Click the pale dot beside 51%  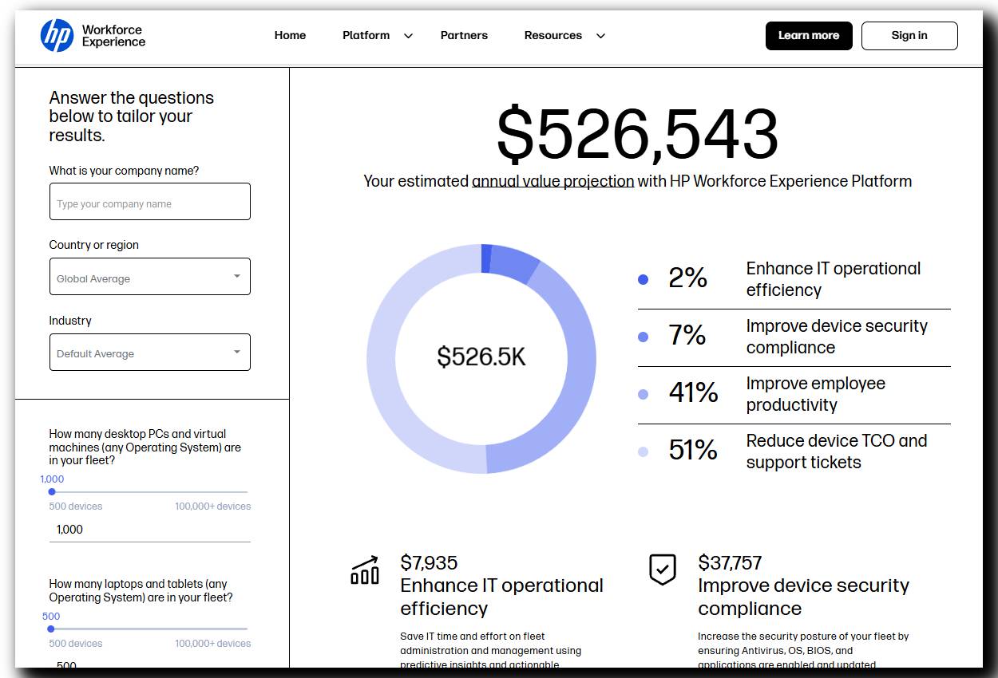644,451
